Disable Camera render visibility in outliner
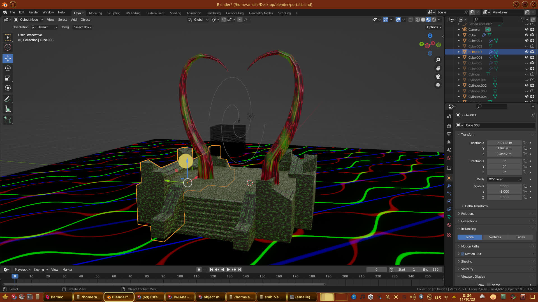The width and height of the screenshot is (538, 302). [x=532, y=29]
